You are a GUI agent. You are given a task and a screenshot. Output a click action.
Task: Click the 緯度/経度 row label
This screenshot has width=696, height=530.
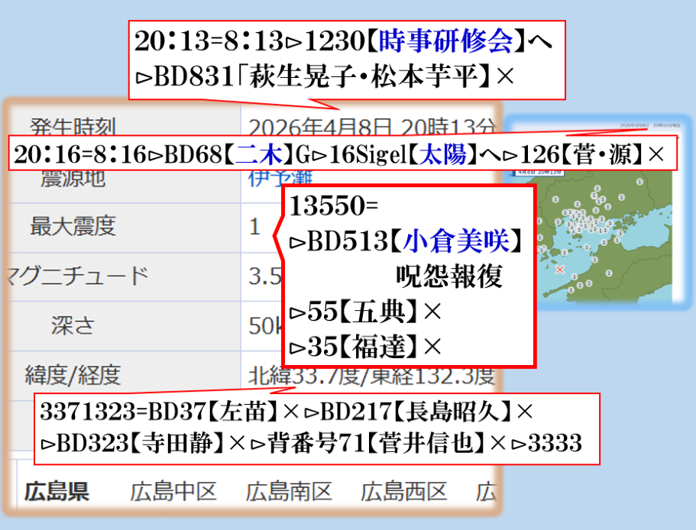coord(73,375)
